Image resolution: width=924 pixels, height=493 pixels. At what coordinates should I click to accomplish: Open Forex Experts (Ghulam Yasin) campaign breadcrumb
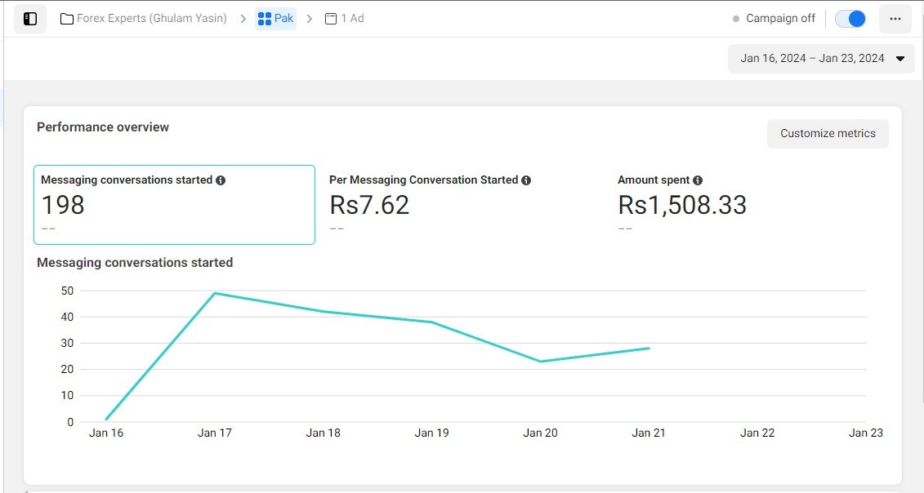coord(151,18)
